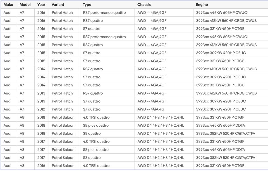Select the 2012 year cell
The image size is (268, 171).
[x=41, y=109]
